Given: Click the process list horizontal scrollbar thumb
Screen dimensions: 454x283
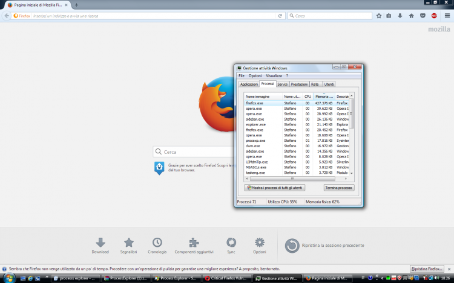Looking at the screenshot, I should [292, 179].
